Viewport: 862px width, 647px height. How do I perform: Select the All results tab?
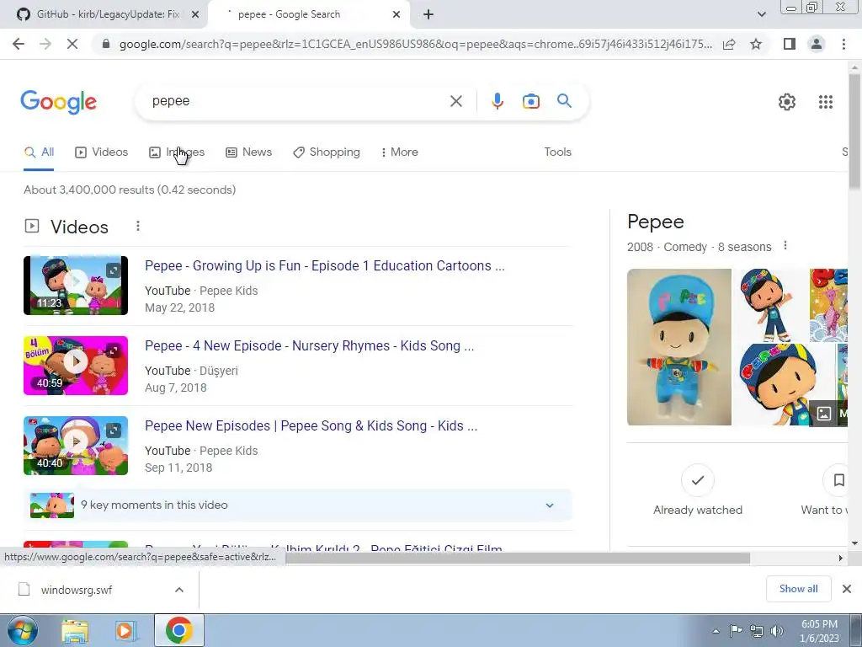click(x=39, y=152)
